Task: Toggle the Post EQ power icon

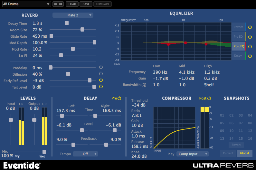Action: 250,46
